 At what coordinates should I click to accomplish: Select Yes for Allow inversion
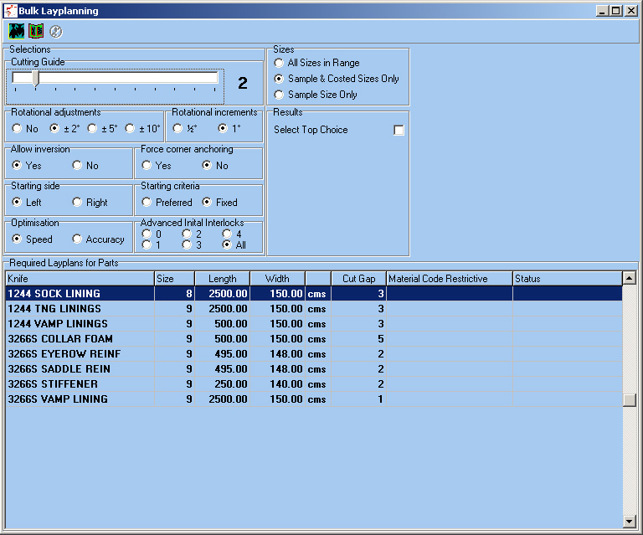[17, 165]
